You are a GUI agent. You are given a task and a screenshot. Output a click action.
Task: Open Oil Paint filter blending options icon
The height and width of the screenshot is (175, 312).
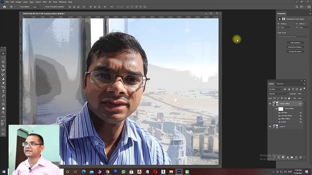pos(301,113)
